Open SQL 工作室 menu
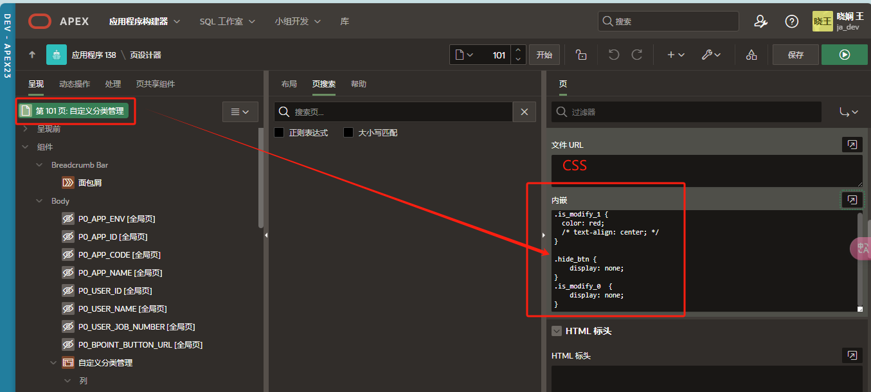Image resolution: width=871 pixels, height=392 pixels. pyautogui.click(x=228, y=21)
